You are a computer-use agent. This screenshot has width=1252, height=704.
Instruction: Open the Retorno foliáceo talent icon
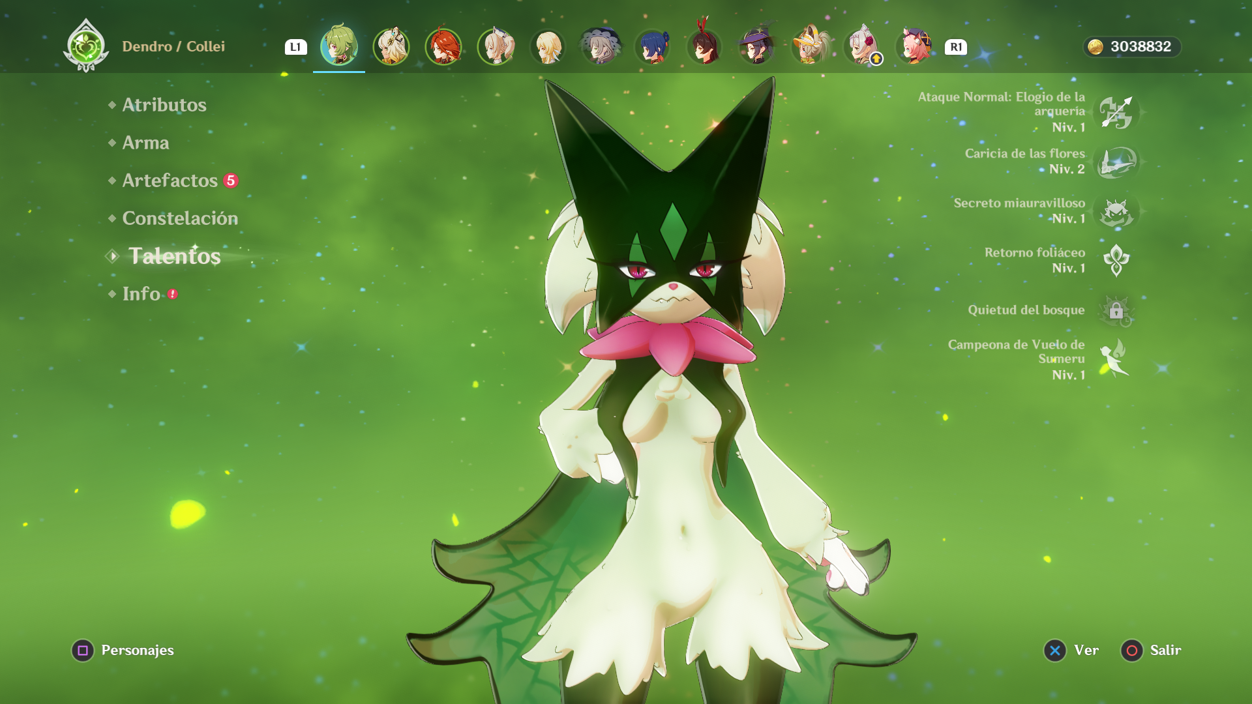click(x=1116, y=261)
